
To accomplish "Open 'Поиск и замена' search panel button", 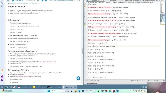I will click(92, 83).
